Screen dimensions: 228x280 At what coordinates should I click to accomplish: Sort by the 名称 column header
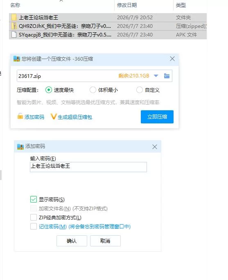click(x=15, y=5)
